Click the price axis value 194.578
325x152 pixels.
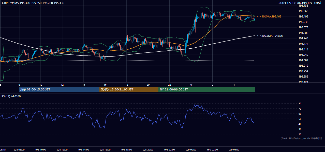(303, 44)
